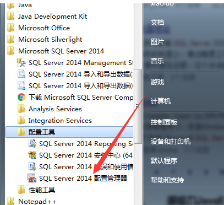
Task: Click the Java Development Kit folder icon
Action: tap(11, 16)
